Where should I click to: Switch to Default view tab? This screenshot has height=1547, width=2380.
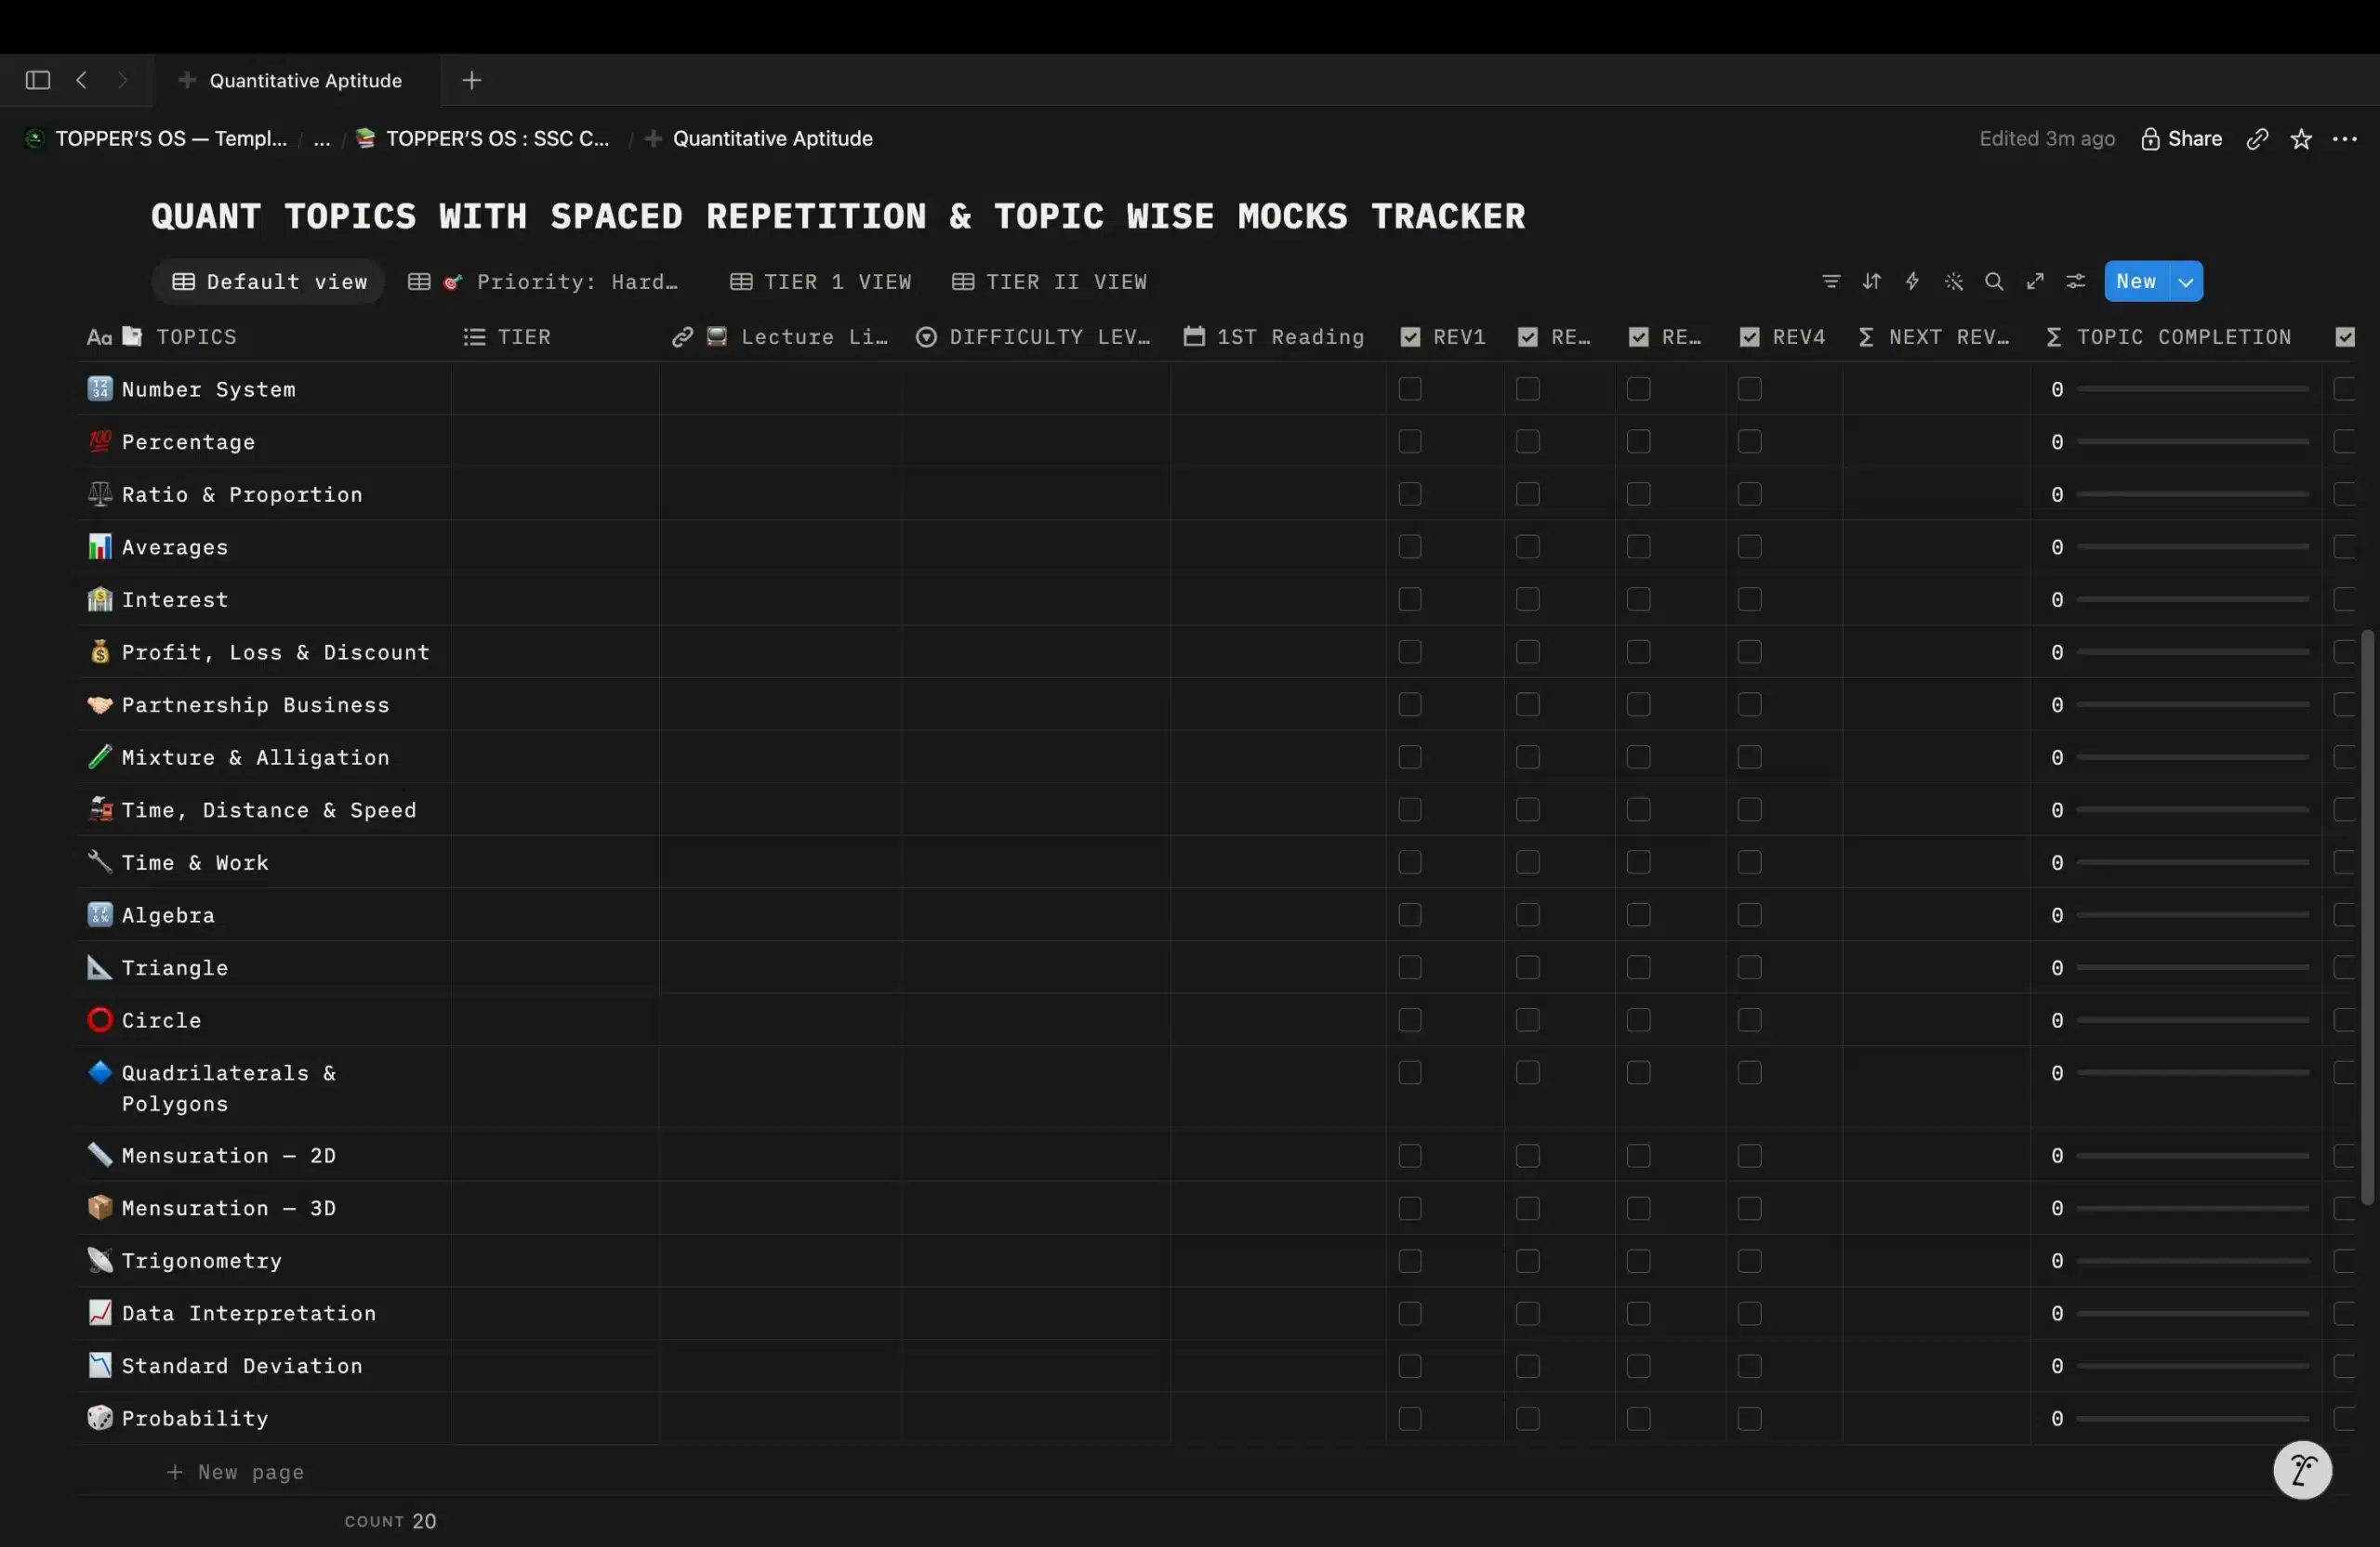click(x=268, y=282)
